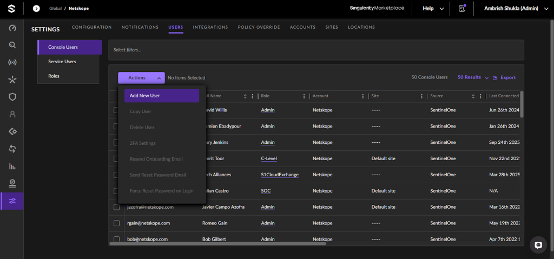Open the Admin role link for David Willis
This screenshot has width=554, height=259.
[x=268, y=110]
